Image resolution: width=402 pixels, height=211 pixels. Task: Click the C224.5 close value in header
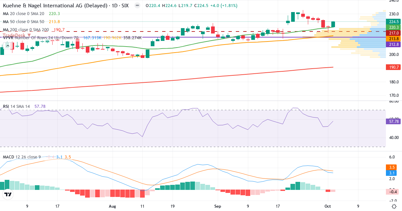pos(201,6)
